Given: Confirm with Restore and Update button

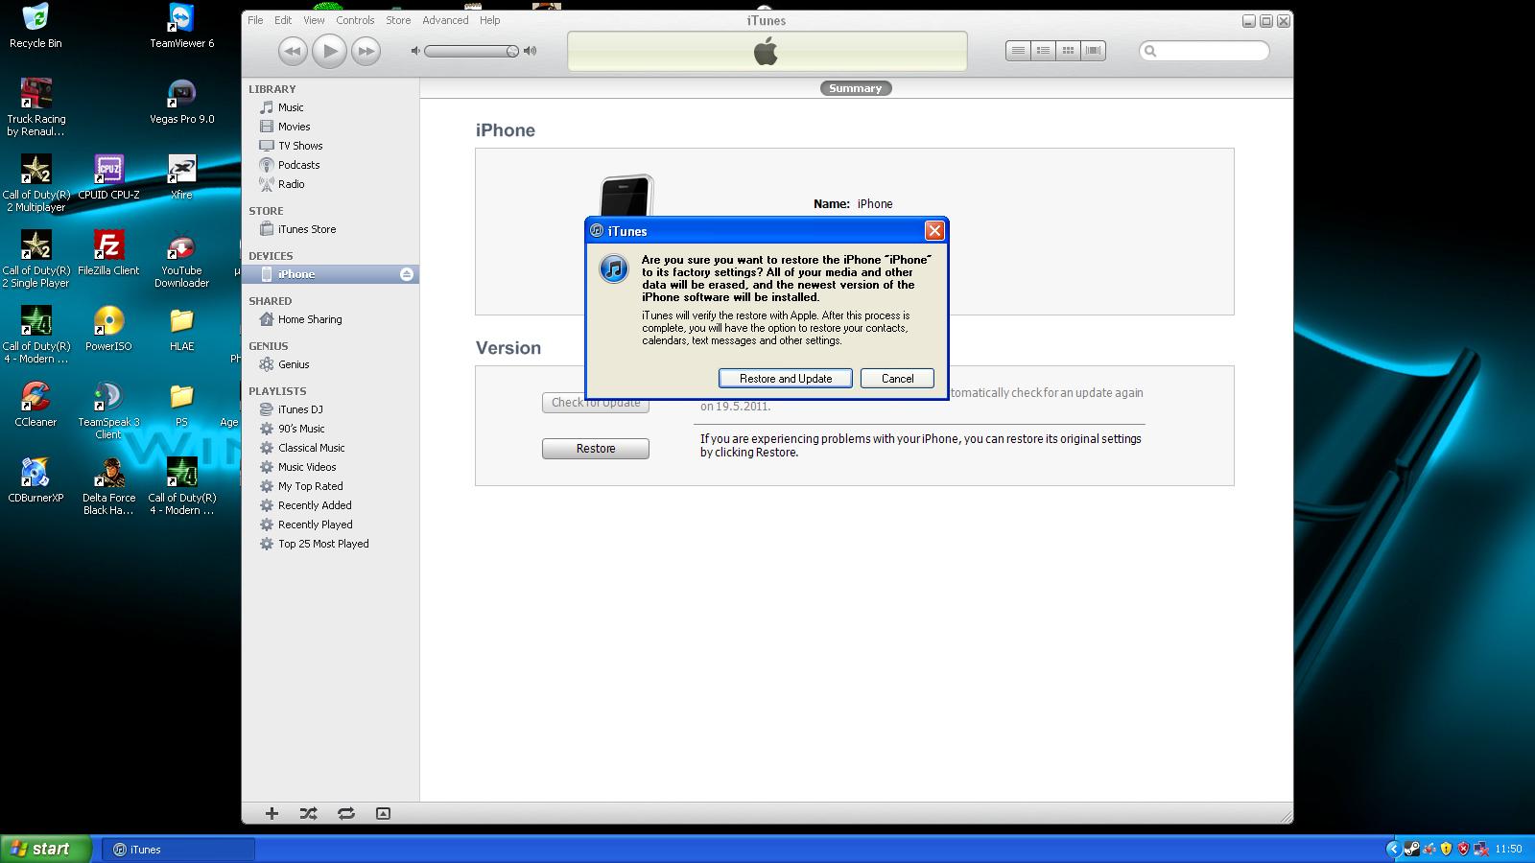Looking at the screenshot, I should 786,379.
